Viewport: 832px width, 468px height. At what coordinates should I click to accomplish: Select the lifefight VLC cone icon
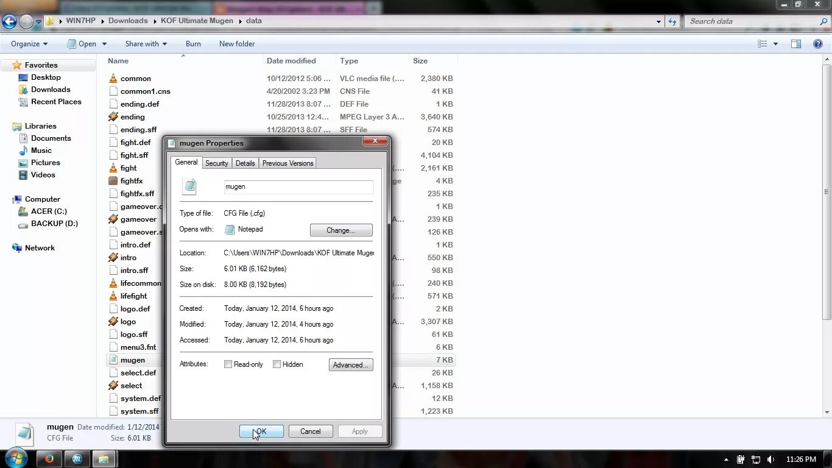tap(113, 296)
